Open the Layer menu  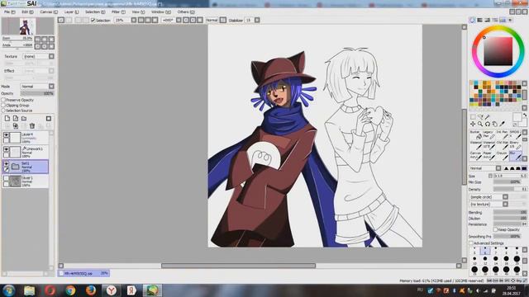72,12
